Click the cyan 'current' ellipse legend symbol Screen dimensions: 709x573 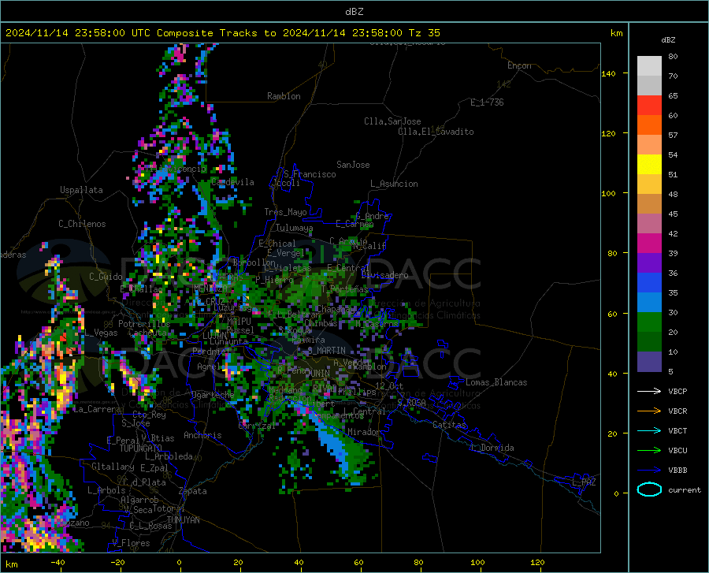coord(649,489)
